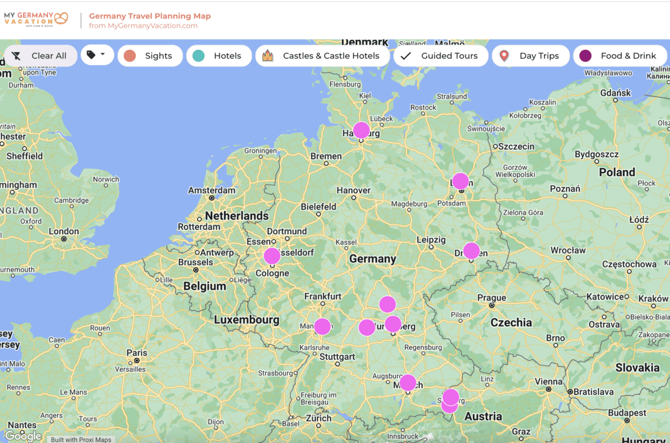The image size is (670, 443).
Task: Open the tag filter dropdown
Action: coord(97,55)
